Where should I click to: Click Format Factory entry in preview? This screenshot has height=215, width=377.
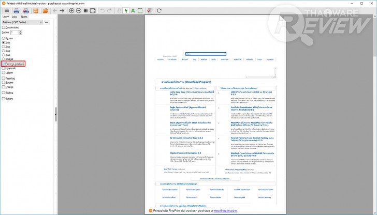coord(252,139)
